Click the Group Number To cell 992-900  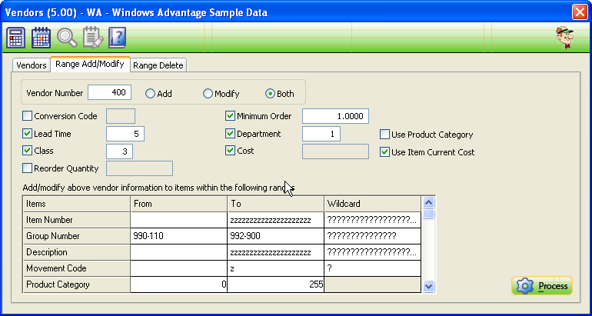pos(275,236)
